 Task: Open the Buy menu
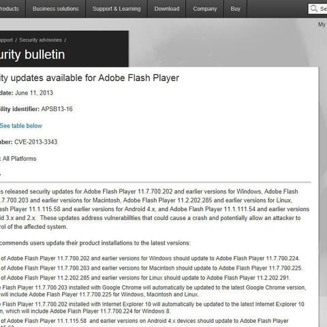tap(236, 9)
